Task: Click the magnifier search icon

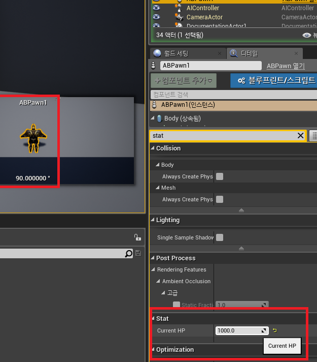Action: point(128,254)
